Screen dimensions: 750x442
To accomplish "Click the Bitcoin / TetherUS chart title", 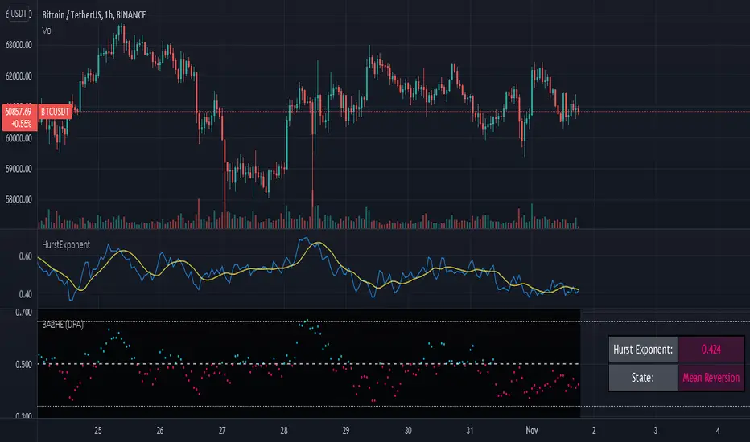I will coord(93,14).
